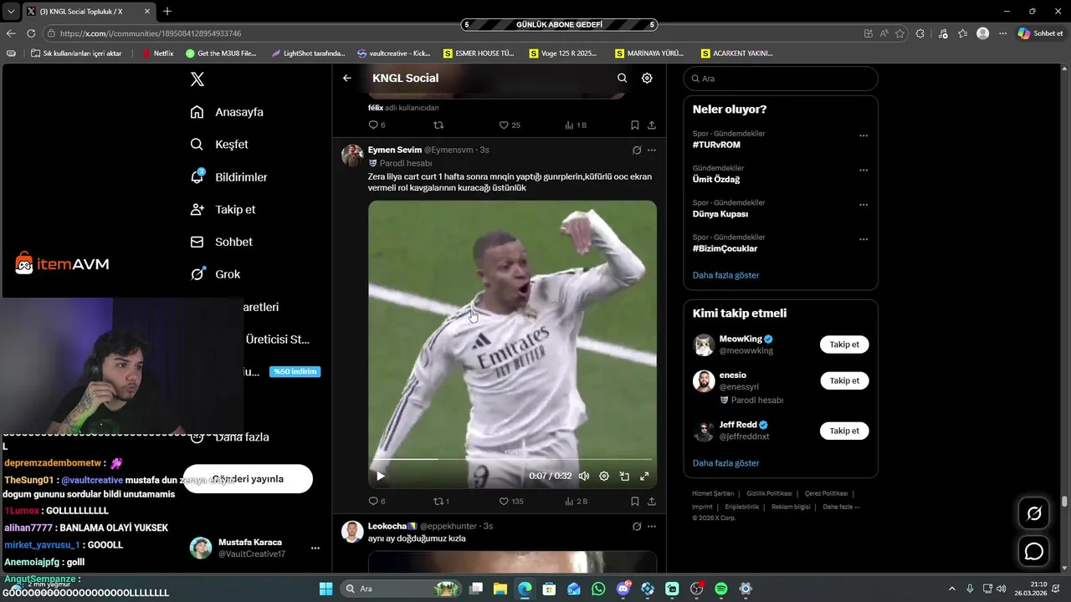Open the Windows Start menu
Viewport: 1071px width, 602px height.
point(326,589)
